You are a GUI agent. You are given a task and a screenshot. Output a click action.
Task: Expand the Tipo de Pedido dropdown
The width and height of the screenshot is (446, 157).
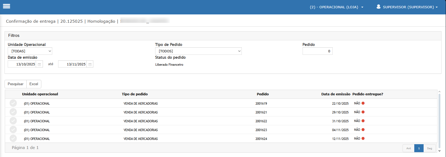pos(198,51)
